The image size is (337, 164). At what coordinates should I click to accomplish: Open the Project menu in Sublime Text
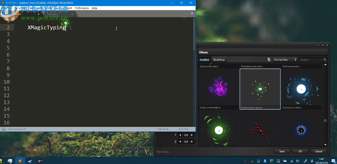pyautogui.click(x=68, y=8)
